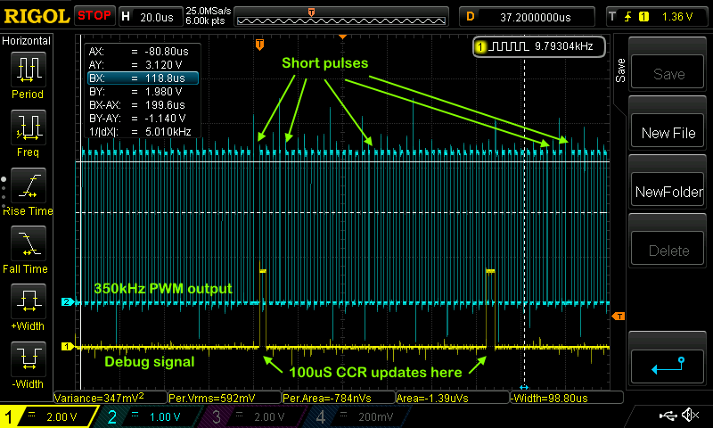Click the Variance=347mV² measurement
This screenshot has width=713, height=428.
tap(110, 398)
